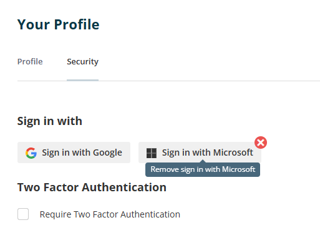Click the Microsoft four-square logo icon

click(152, 153)
